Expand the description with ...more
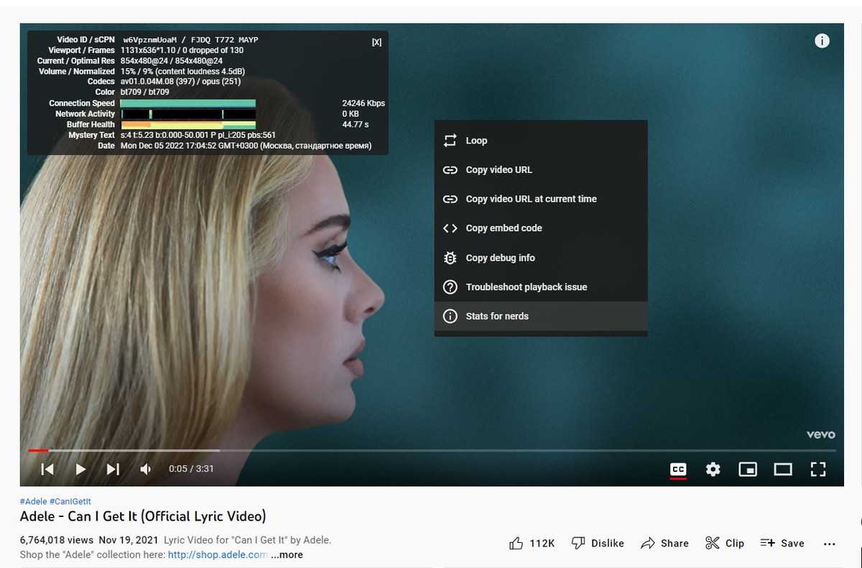This screenshot has width=862, height=568. [287, 555]
